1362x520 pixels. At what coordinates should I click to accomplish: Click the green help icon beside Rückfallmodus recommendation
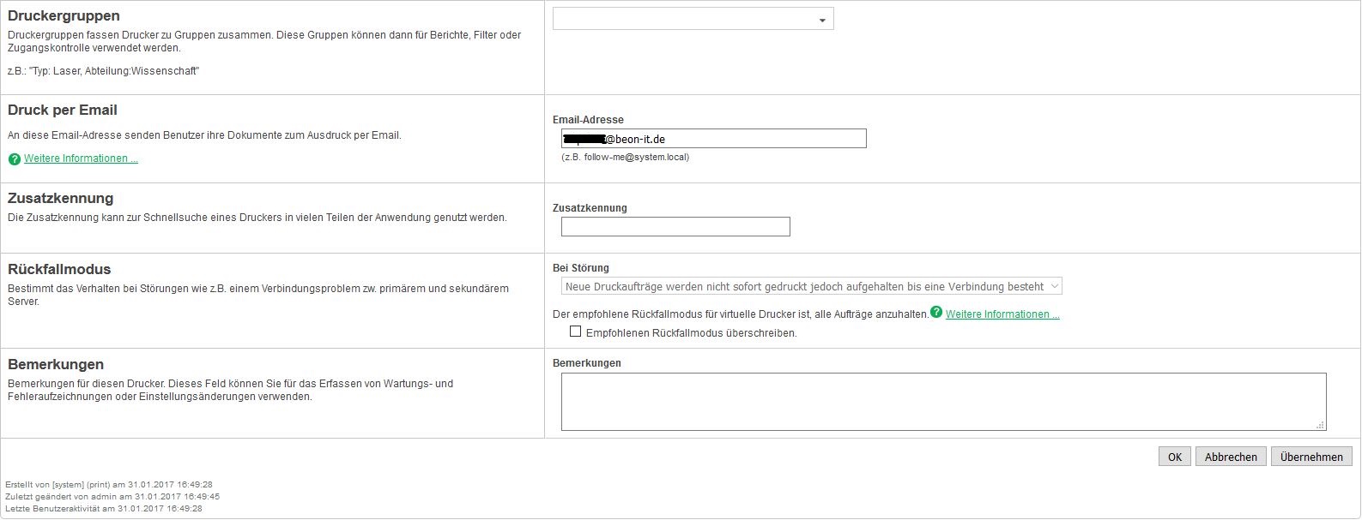936,313
